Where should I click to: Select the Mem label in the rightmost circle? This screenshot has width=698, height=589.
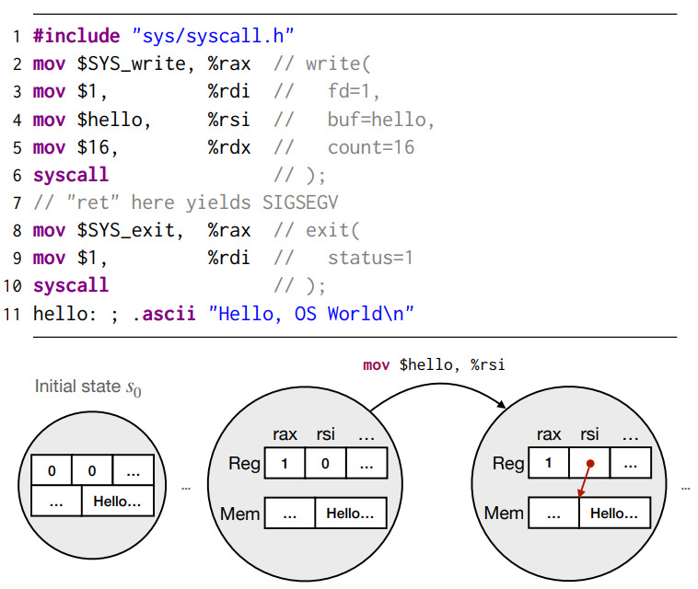tap(504, 513)
